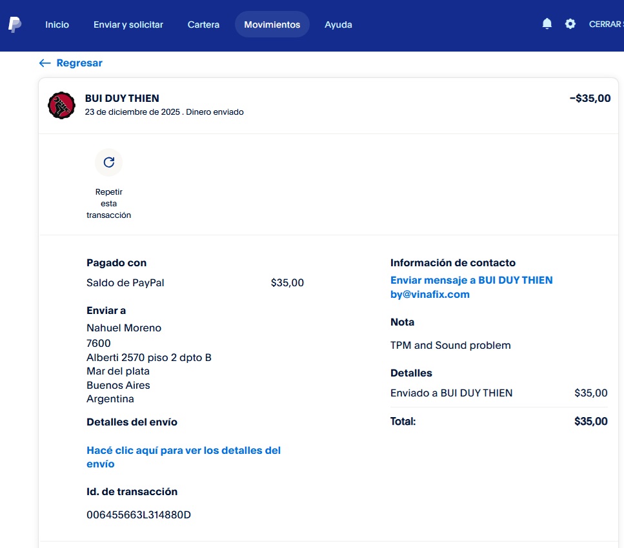Click the note text TPM and Sound problem
Viewport: 624px width, 548px height.
[x=450, y=346]
